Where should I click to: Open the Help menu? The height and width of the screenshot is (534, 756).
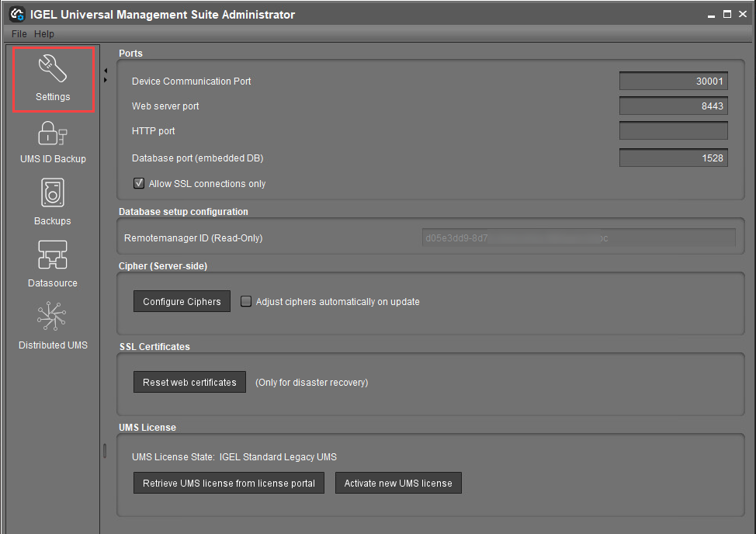[44, 33]
